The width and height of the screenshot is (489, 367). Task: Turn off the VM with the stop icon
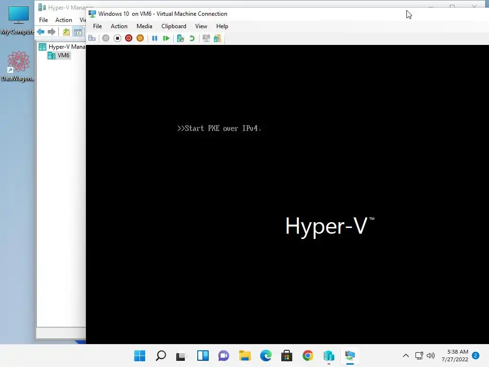117,38
